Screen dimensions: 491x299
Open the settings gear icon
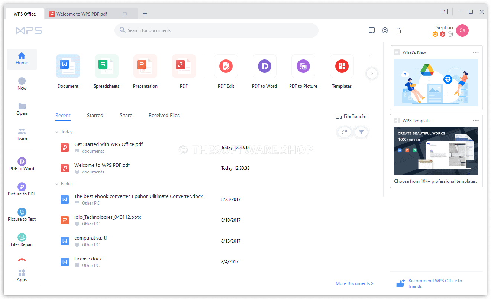click(x=385, y=30)
